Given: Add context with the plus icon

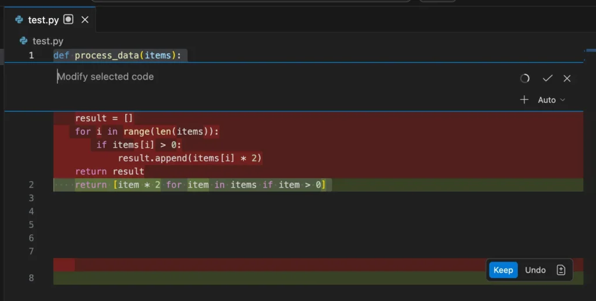Looking at the screenshot, I should click(x=524, y=100).
